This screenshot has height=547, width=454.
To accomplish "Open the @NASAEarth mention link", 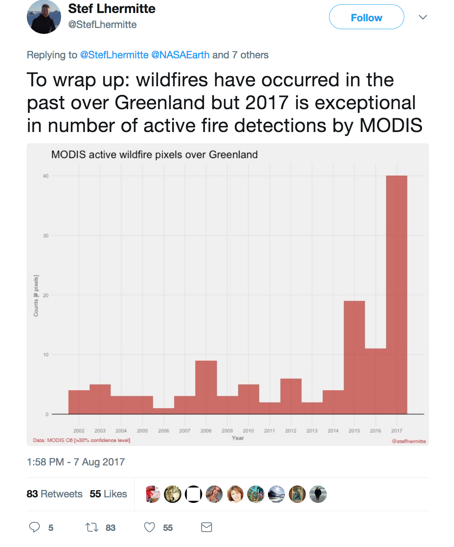I will tap(180, 55).
